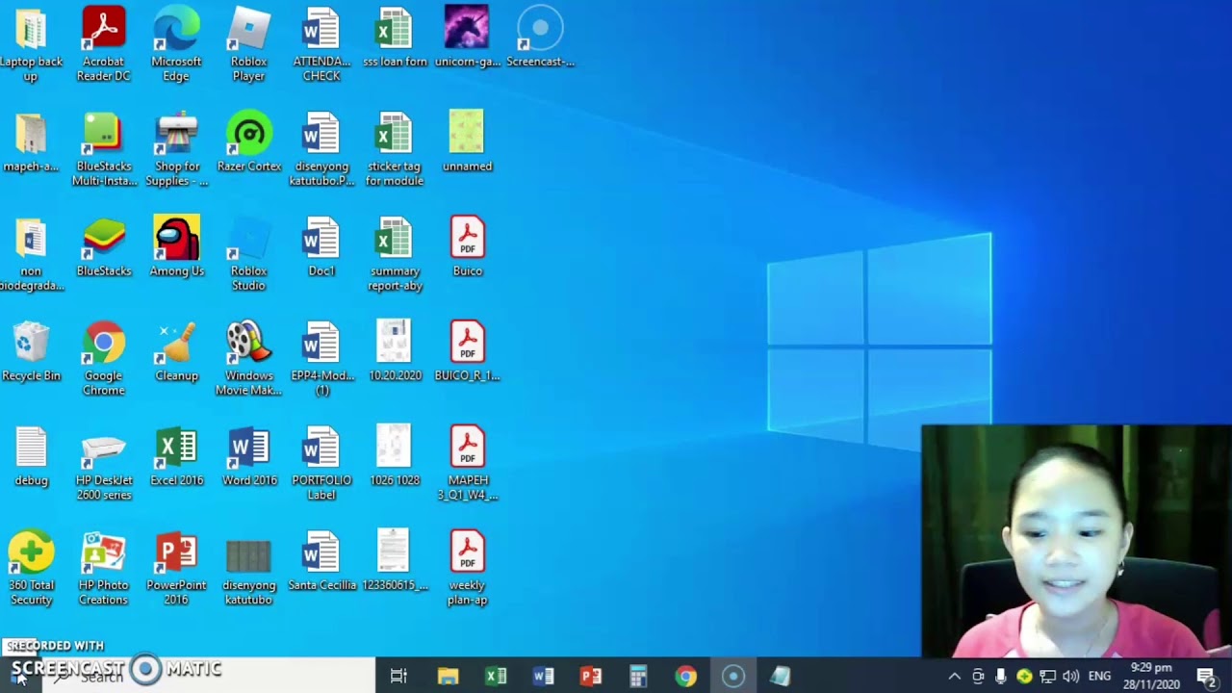The height and width of the screenshot is (693, 1232).
Task: Open network status tray icon
Action: 1047,677
